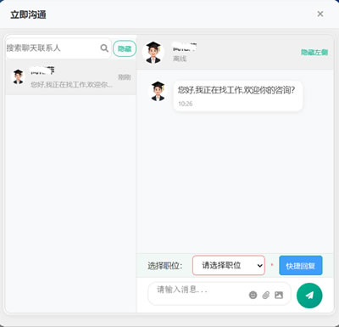
Task: Close the 立即沟通 dialog
Action: coord(320,14)
